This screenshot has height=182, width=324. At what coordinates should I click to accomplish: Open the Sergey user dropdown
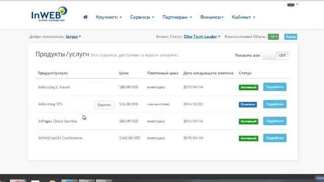click(x=73, y=36)
